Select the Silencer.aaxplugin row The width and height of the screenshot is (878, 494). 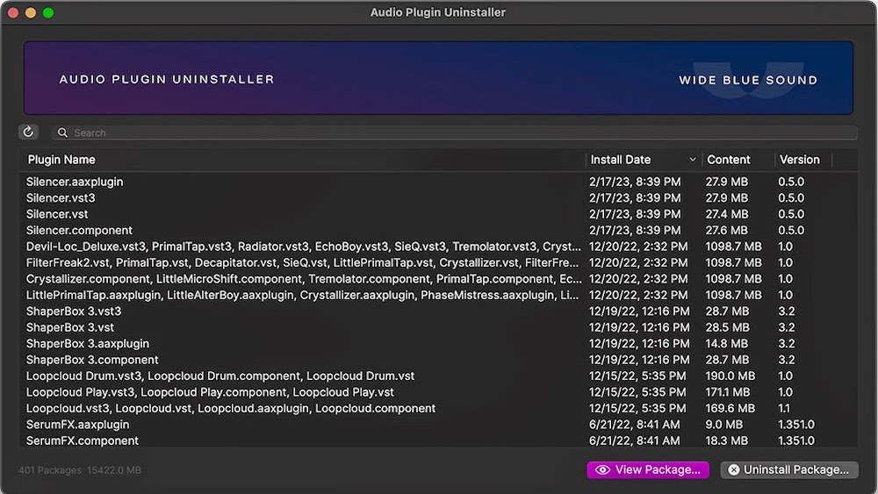(x=75, y=183)
